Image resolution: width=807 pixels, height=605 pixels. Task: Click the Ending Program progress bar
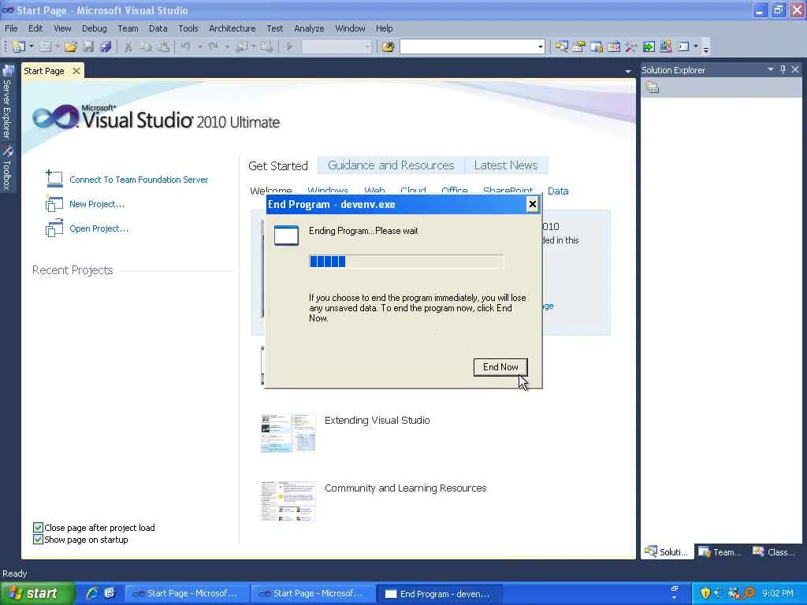point(406,262)
